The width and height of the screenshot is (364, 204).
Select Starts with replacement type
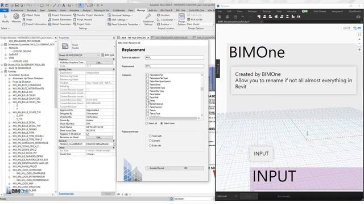pyautogui.click(x=150, y=136)
